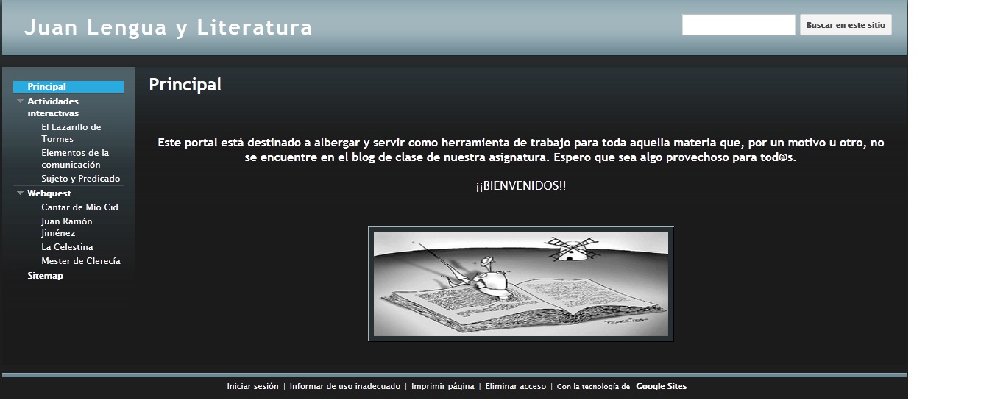Image resolution: width=992 pixels, height=403 pixels.
Task: Open Mester de Clerecía page
Action: (x=81, y=261)
